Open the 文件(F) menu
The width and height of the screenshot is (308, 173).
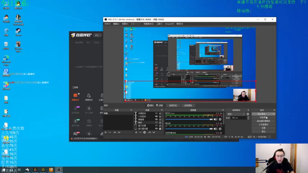[x=107, y=24]
